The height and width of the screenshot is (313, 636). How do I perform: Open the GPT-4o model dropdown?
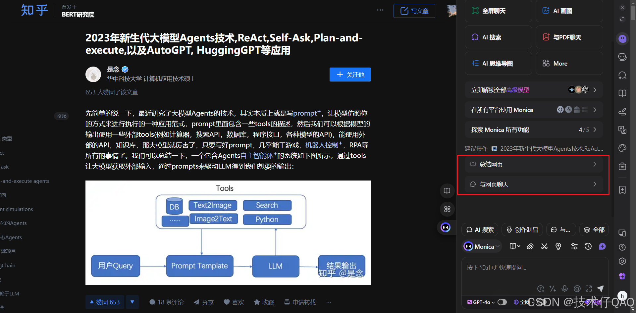(481, 302)
